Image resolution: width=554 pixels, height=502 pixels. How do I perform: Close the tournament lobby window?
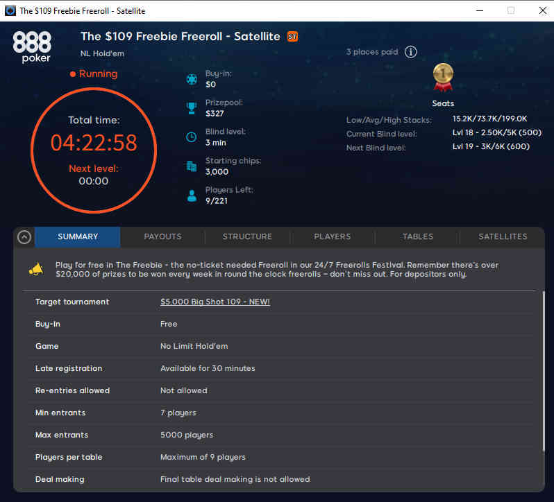tap(543, 10)
